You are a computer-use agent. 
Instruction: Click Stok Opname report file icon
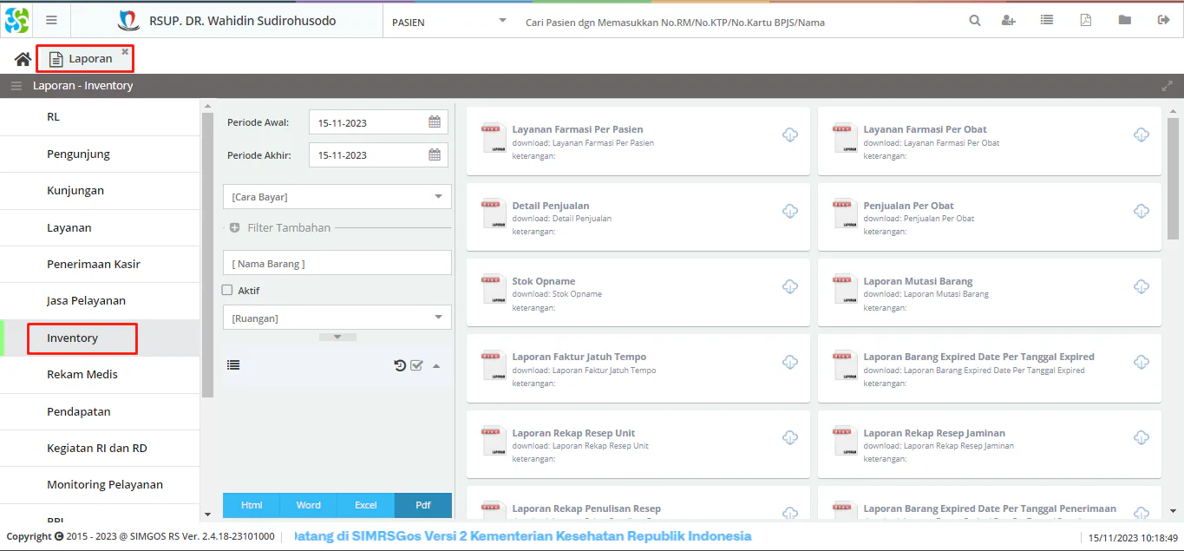[x=493, y=290]
